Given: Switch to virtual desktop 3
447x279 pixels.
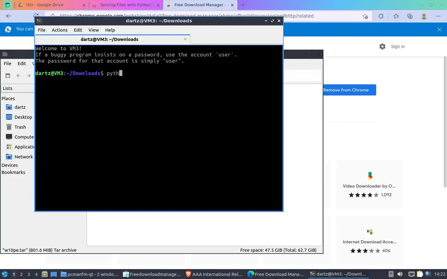Looking at the screenshot, I should tap(29, 274).
